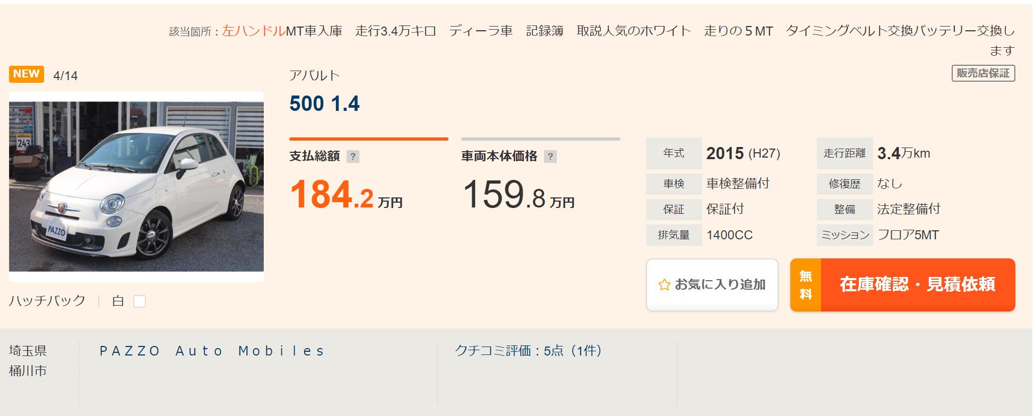Image resolution: width=1035 pixels, height=416 pixels.
Task: Click the 修復歴 なし value
Action: (890, 184)
